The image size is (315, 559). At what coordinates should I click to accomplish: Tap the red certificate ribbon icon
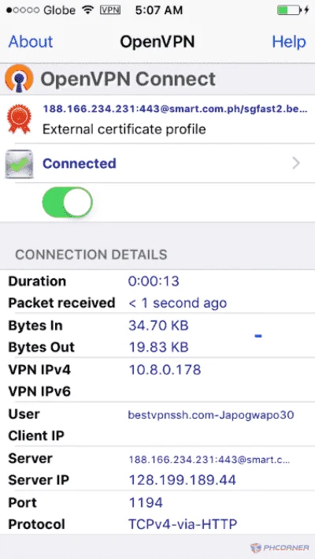[x=19, y=119]
